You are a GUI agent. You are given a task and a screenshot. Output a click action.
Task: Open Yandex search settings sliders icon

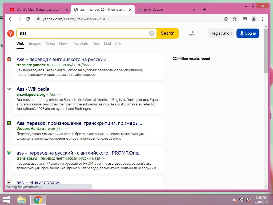[192, 33]
